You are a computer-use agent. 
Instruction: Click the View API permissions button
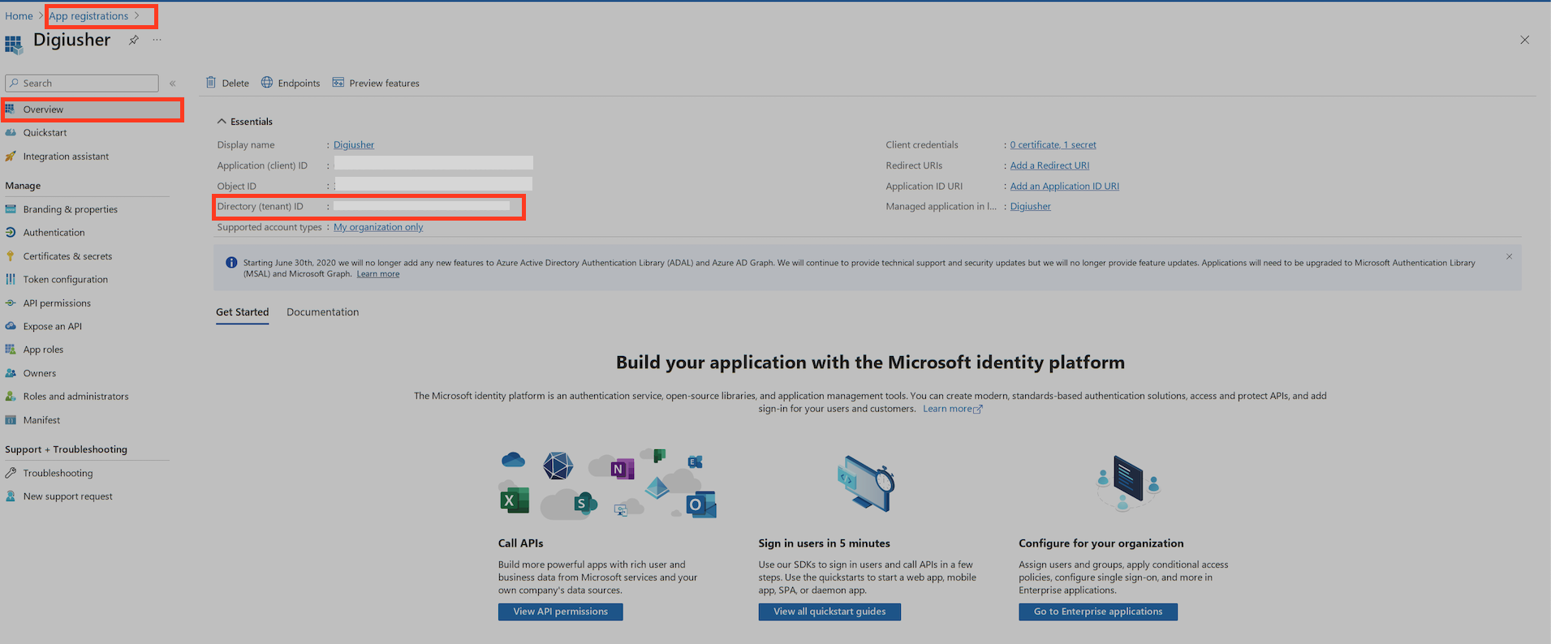tap(560, 612)
